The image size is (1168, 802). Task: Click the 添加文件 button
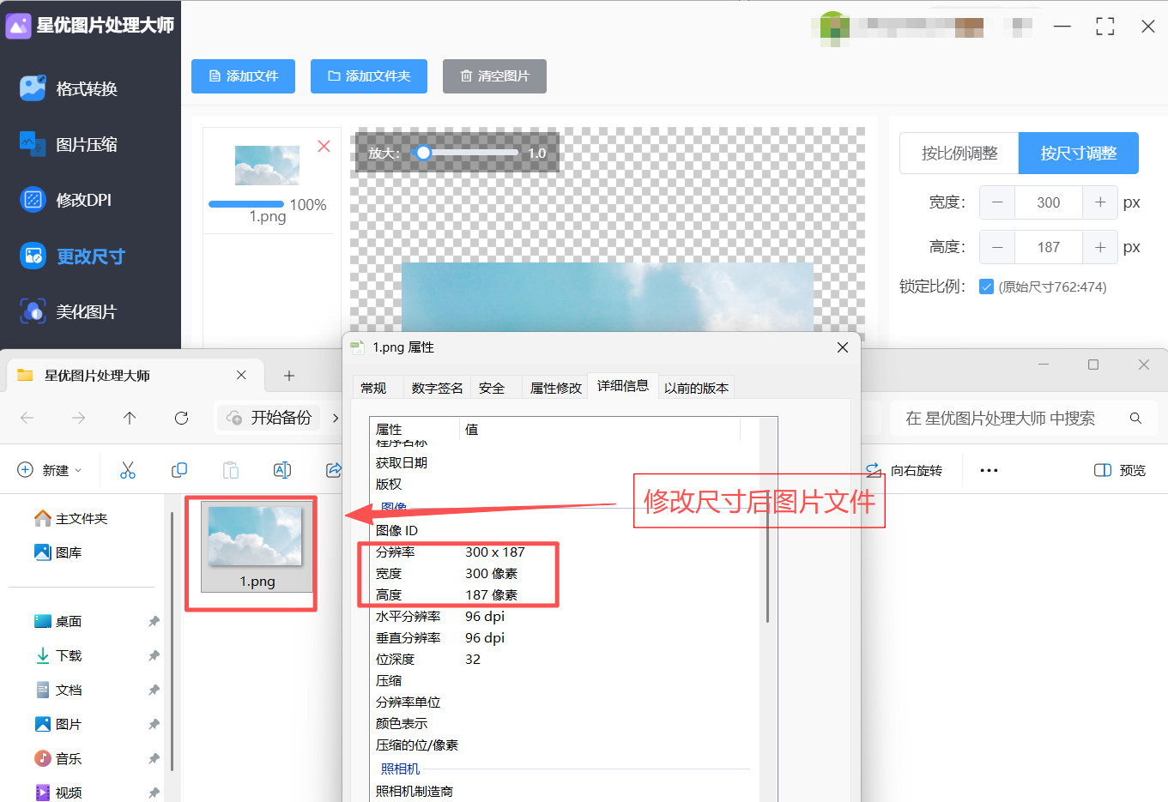pos(243,76)
